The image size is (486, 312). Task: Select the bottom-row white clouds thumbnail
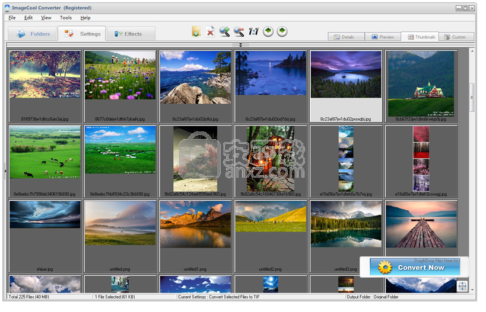pos(45,284)
